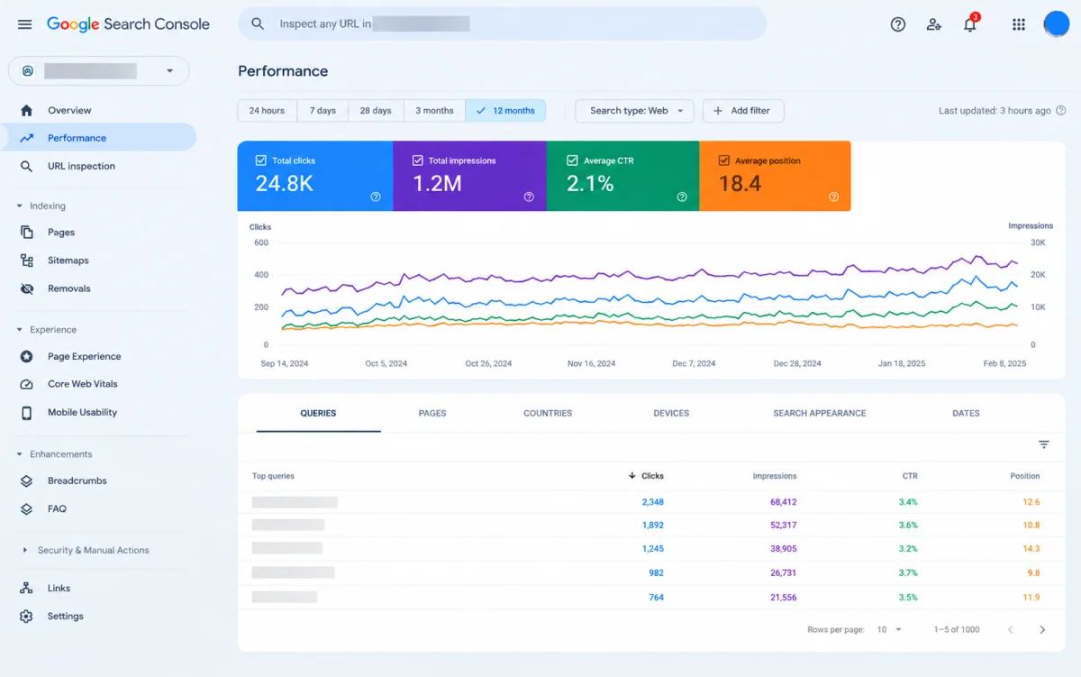The image size is (1081, 677).
Task: Switch to the Countries tab
Action: 548,413
